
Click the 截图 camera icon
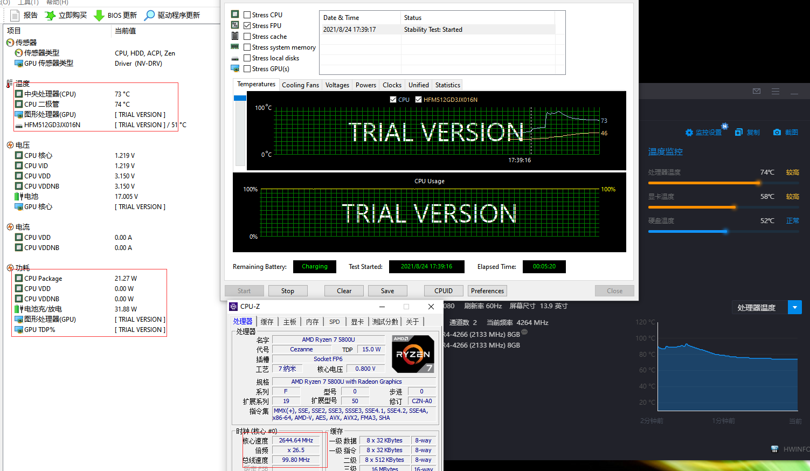click(x=777, y=132)
